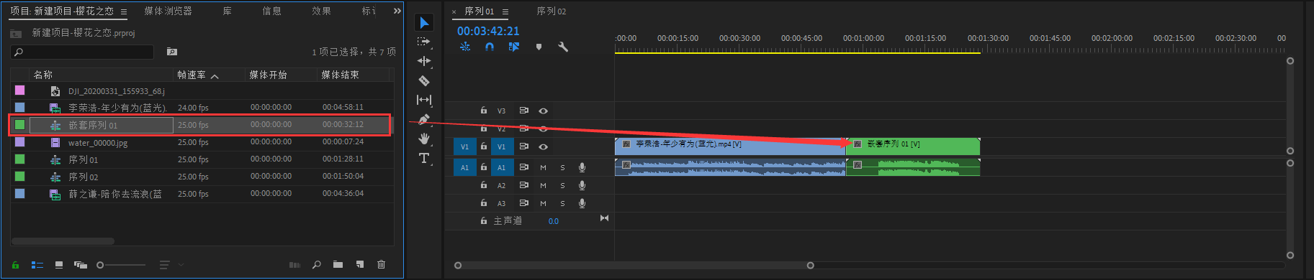Open timeline display settings wrench
The image size is (1314, 280).
[563, 47]
